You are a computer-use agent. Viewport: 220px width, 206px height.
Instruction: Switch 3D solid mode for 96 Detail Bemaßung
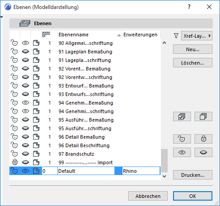click(36, 137)
